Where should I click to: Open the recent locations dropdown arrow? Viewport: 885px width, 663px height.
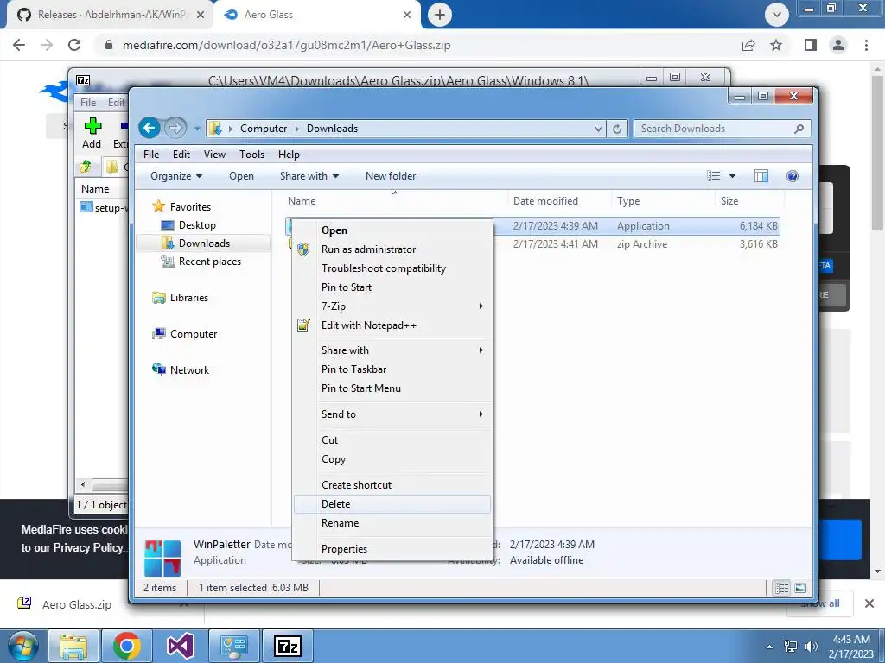pos(197,129)
